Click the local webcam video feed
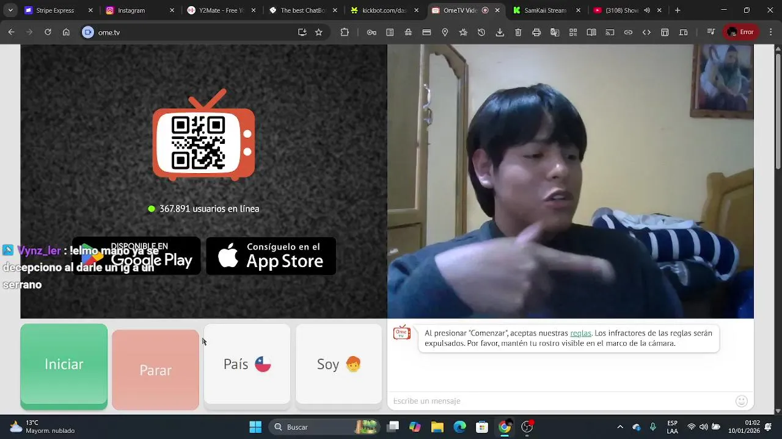 click(x=570, y=181)
